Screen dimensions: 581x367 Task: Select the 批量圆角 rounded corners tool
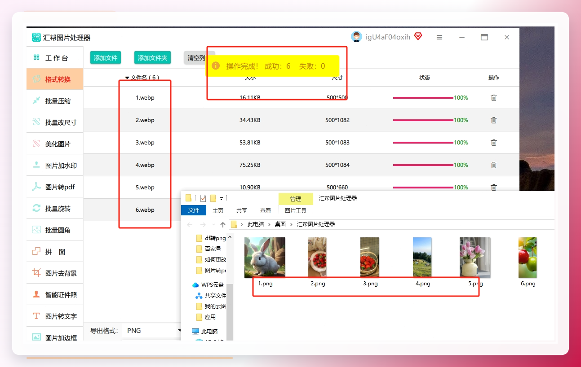(x=55, y=230)
